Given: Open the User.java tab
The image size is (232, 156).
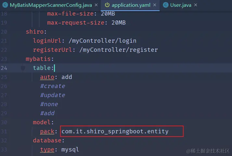Looking at the screenshot, I should [181, 5].
